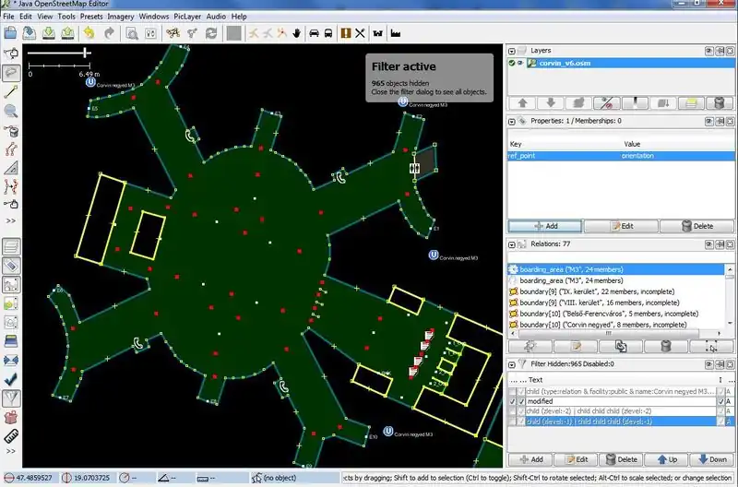Screen dimensions: 738x487
Task: Toggle visibility eye of corvin_v6.osm layer
Action: (x=520, y=63)
